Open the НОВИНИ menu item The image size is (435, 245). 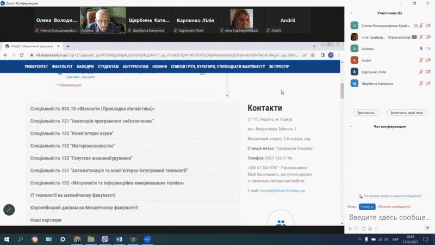point(159,66)
